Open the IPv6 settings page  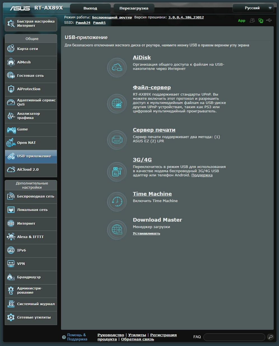point(31,250)
